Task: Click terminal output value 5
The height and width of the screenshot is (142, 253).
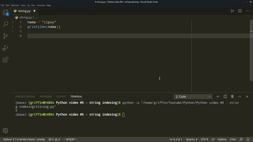Action: 16,110
